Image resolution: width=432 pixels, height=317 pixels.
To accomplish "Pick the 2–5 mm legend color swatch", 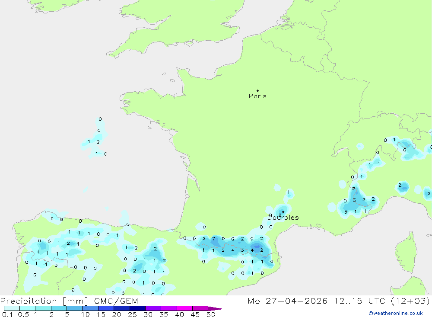I will point(59,308).
